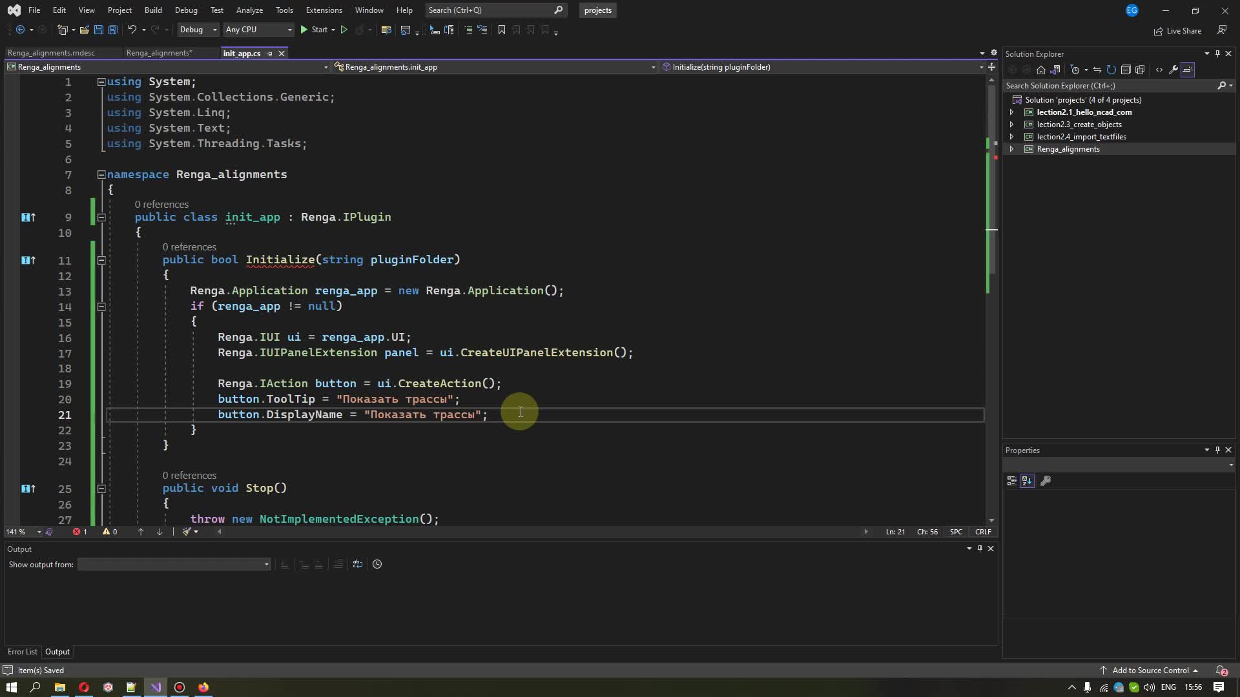Viewport: 1240px width, 697px height.
Task: Navigate backward with the back arrow icon
Action: pyautogui.click(x=20, y=30)
